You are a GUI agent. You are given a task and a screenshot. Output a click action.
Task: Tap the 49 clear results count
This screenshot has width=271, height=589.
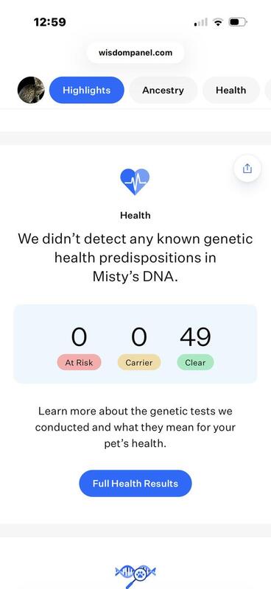(x=195, y=337)
